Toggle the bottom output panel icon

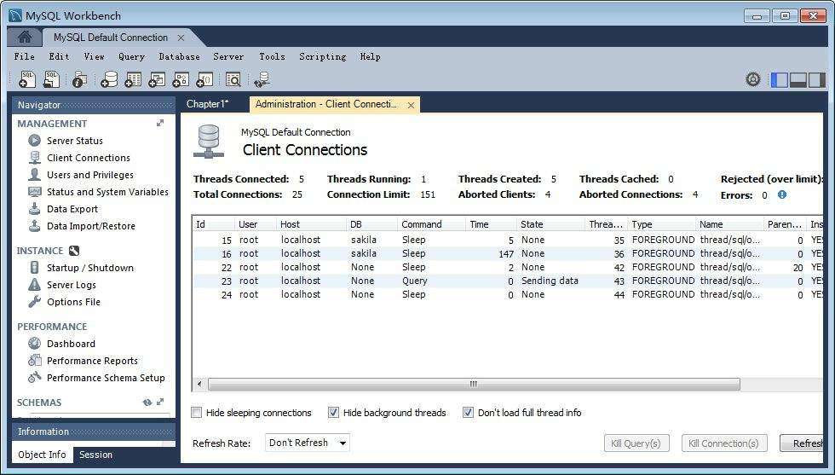click(798, 80)
